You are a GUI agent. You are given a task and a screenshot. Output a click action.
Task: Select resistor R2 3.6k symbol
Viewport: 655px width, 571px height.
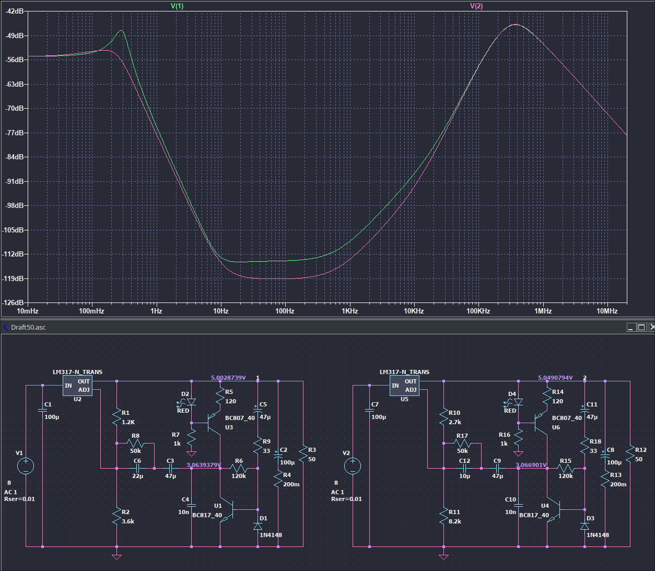coord(116,516)
